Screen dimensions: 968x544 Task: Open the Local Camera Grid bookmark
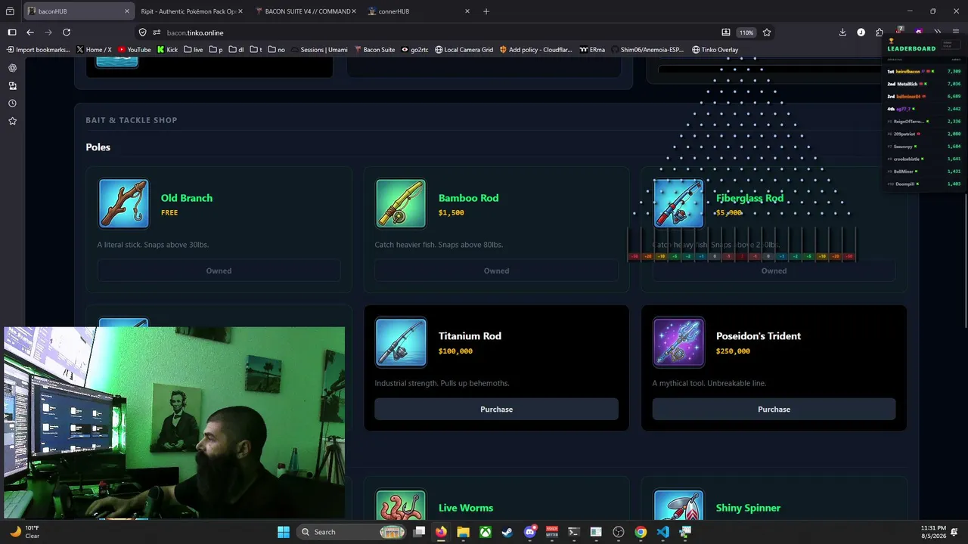(x=464, y=50)
